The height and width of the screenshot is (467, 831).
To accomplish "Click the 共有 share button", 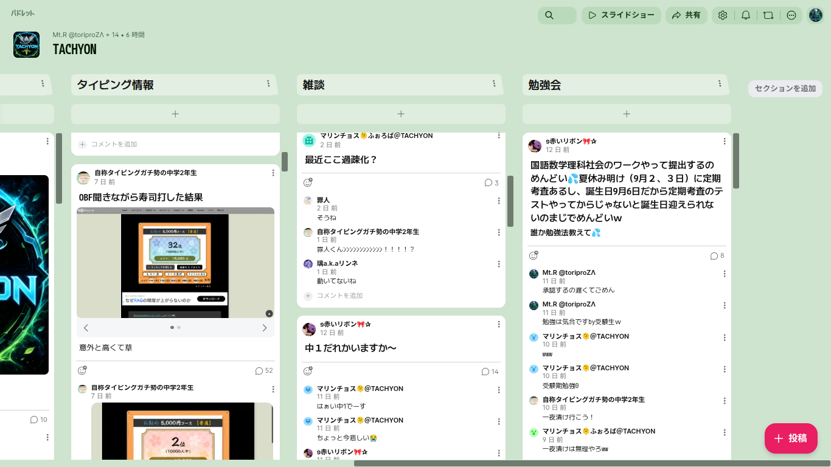I will [686, 15].
